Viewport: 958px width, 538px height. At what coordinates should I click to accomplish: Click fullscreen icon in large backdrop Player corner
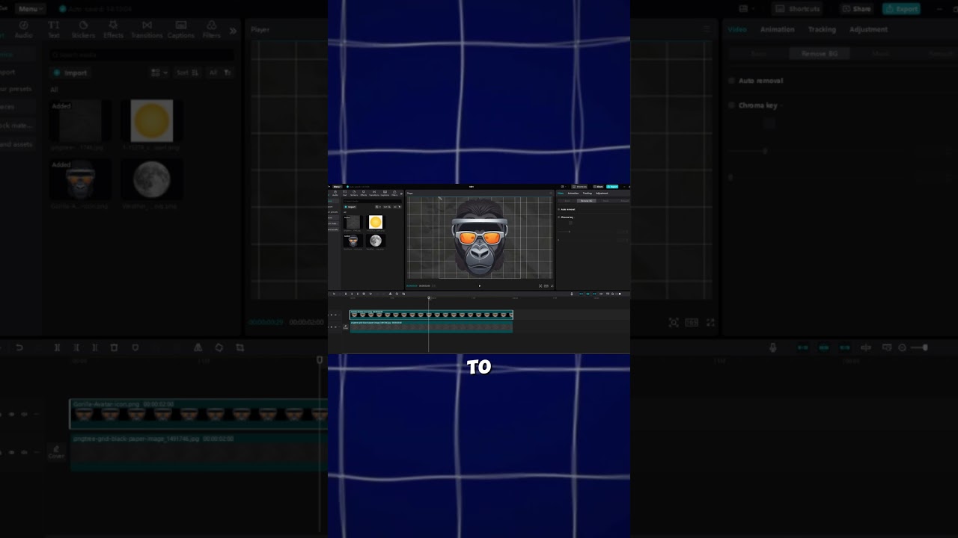pyautogui.click(x=710, y=323)
